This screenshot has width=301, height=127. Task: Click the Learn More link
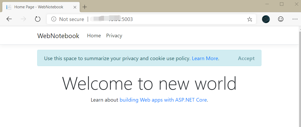[x=205, y=58]
